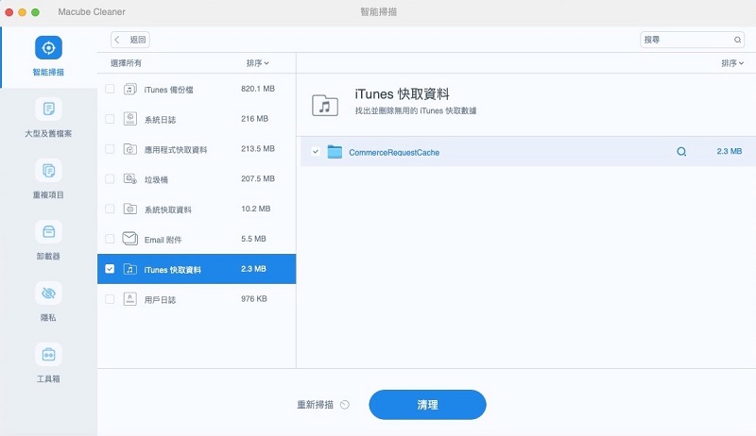Viewport: 756px width, 436px height.
Task: Click the 5.5 MB size value
Action: click(x=253, y=239)
